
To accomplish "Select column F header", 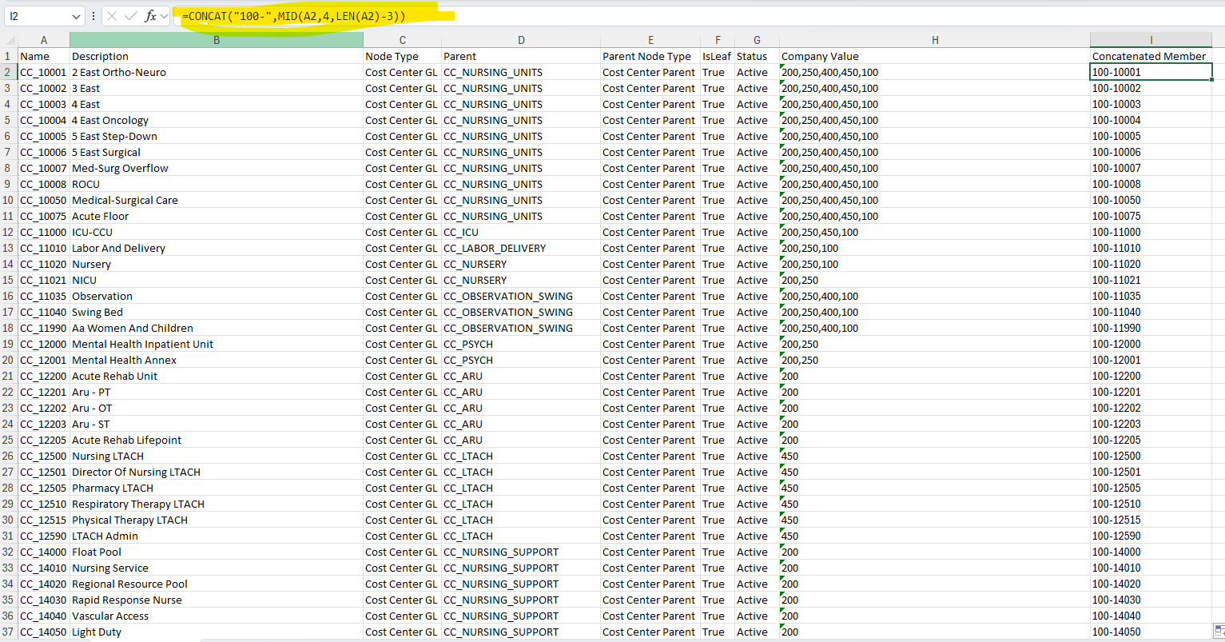I will coord(718,40).
